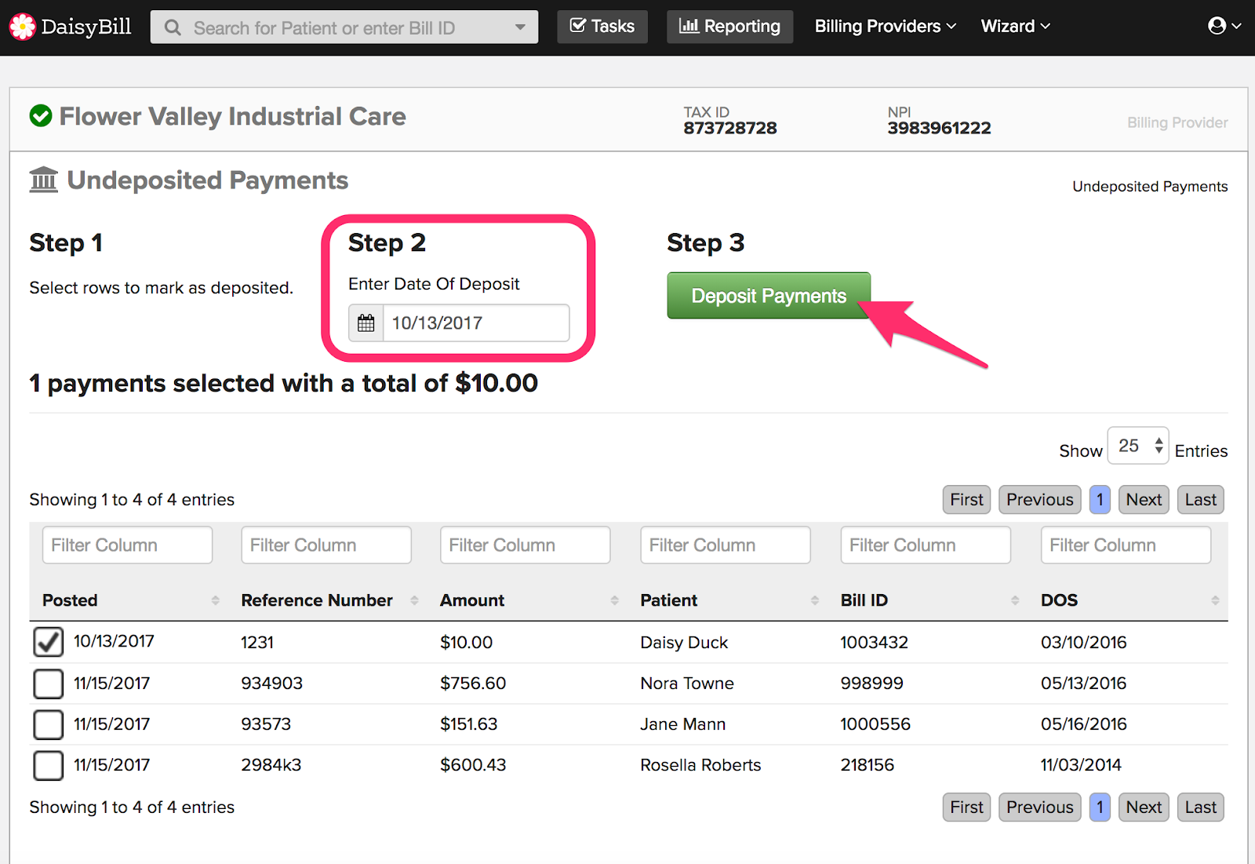Click the TAX ID value 873728728
The height and width of the screenshot is (864, 1255).
(729, 128)
